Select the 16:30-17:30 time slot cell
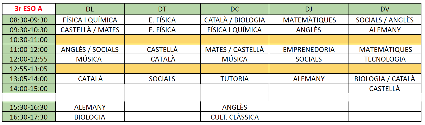This screenshot has width=425, height=125. pyautogui.click(x=29, y=117)
